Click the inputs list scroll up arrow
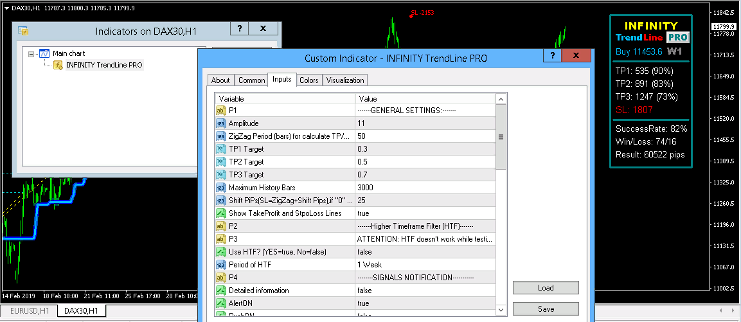741x322 pixels. (501, 99)
